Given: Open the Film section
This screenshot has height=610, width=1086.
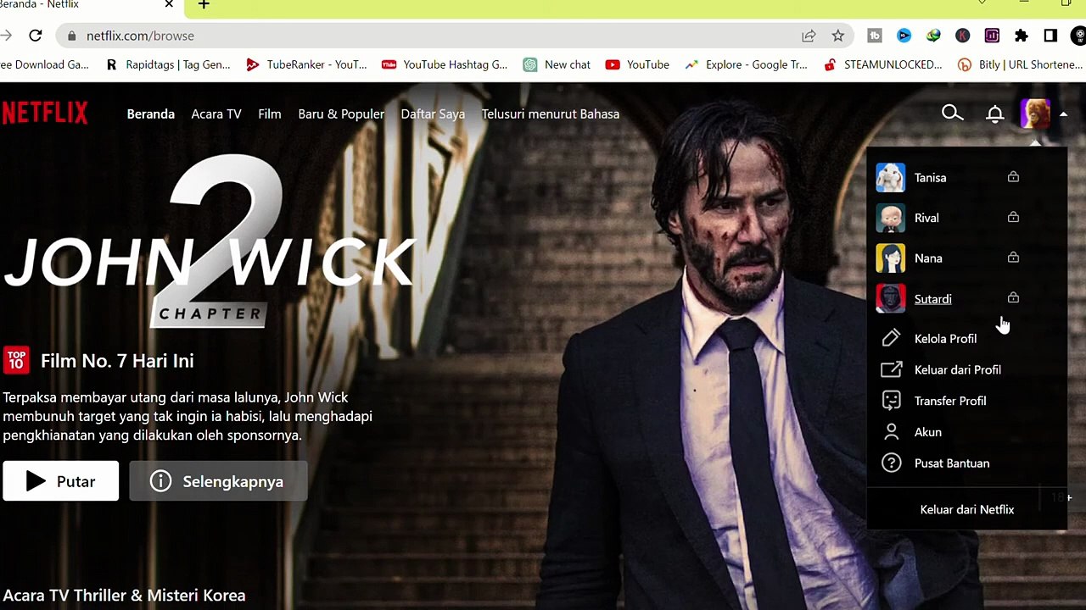Looking at the screenshot, I should pyautogui.click(x=270, y=114).
